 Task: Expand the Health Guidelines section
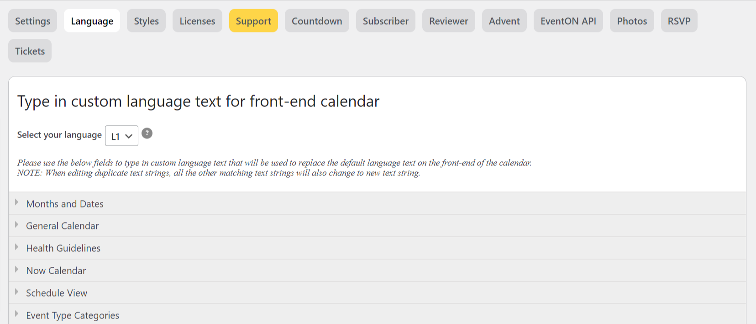[377, 248]
